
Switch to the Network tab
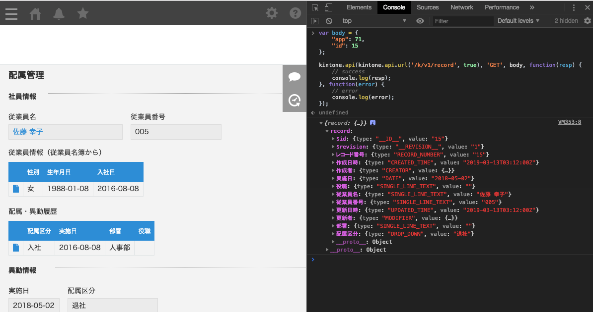(x=461, y=7)
